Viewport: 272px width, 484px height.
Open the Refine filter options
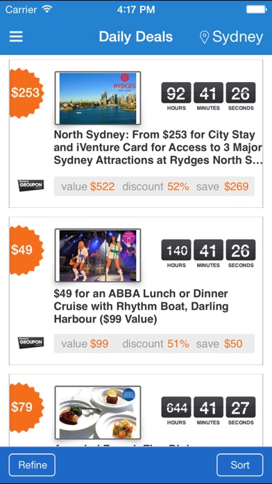pyautogui.click(x=33, y=465)
